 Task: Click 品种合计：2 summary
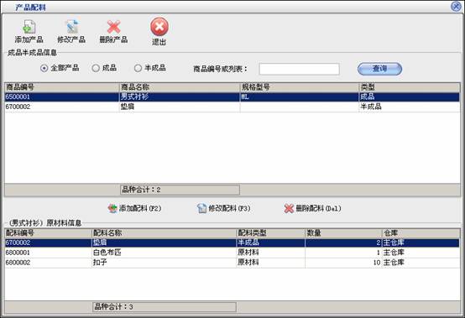[180, 190]
